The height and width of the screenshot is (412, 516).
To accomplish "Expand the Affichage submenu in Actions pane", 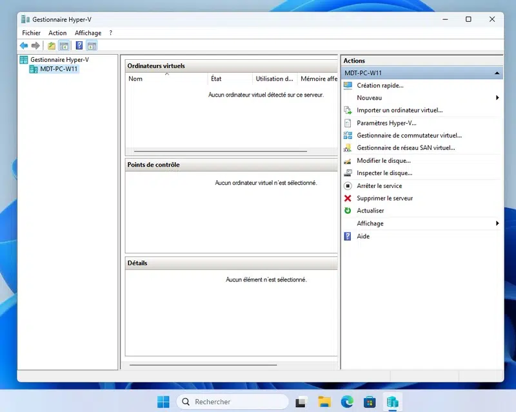I will click(x=497, y=223).
